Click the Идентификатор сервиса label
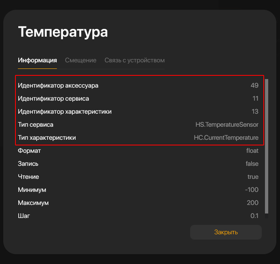Screen dimensions: 280x264 (x=53, y=99)
